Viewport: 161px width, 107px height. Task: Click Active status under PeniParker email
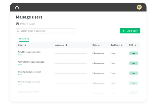(x=20, y=65)
